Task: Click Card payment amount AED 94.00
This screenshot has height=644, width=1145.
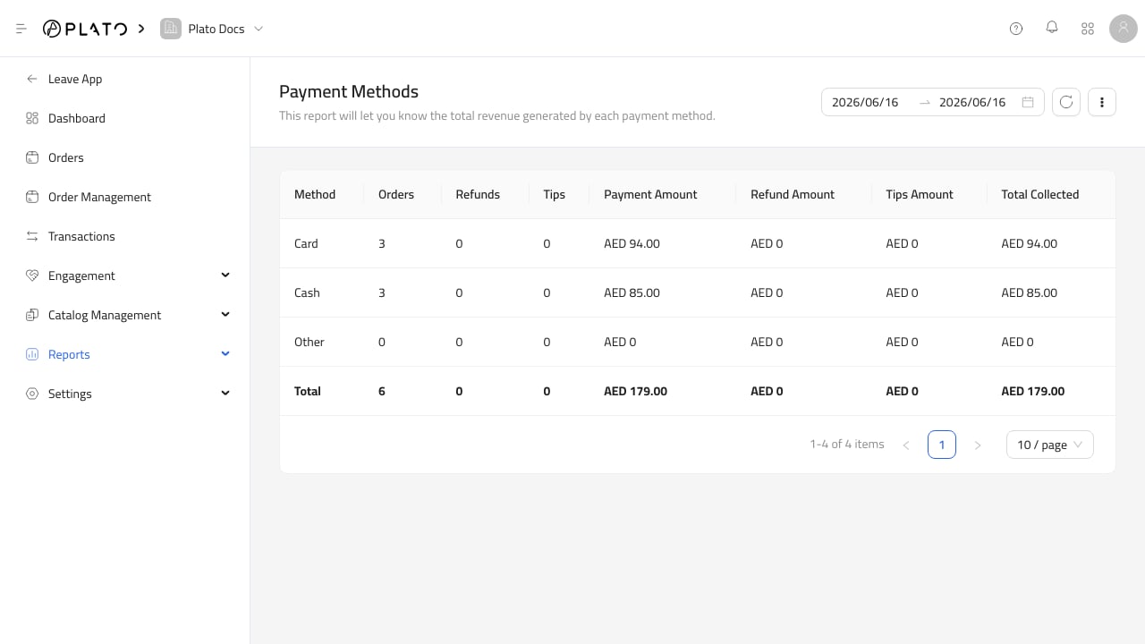Action: pos(632,243)
